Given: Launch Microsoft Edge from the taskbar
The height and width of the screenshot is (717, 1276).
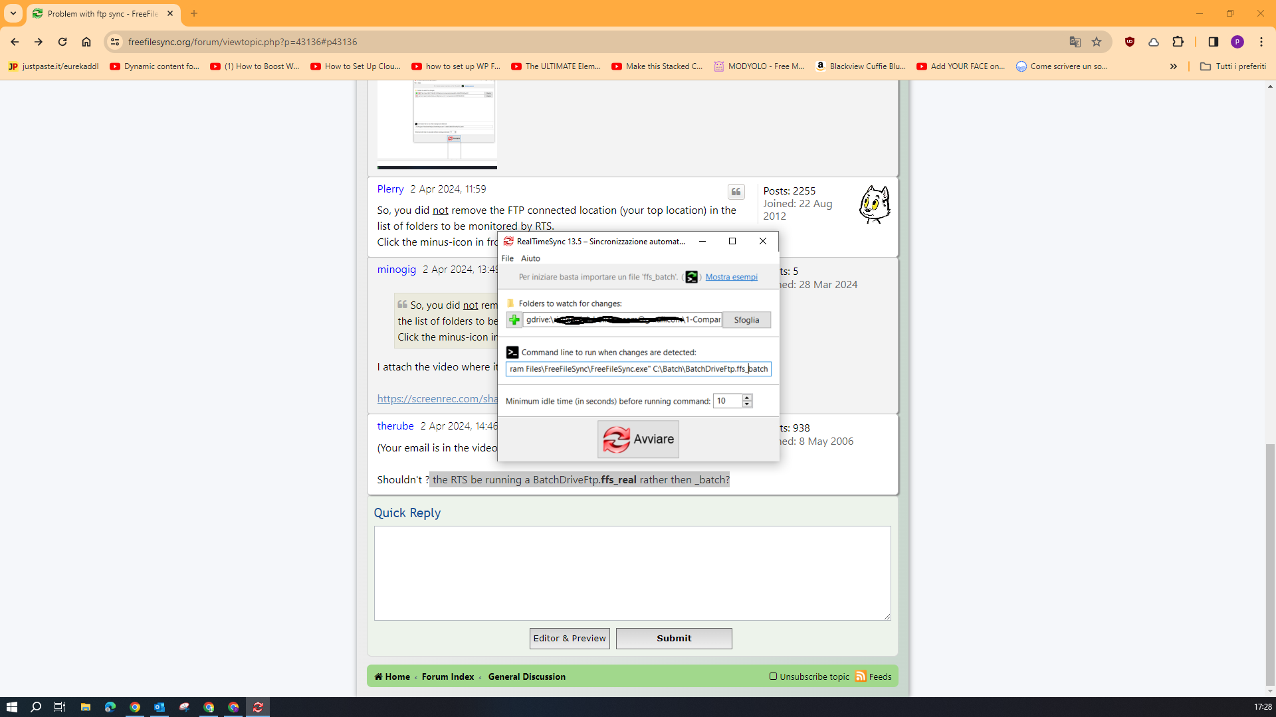Looking at the screenshot, I should coord(110,707).
